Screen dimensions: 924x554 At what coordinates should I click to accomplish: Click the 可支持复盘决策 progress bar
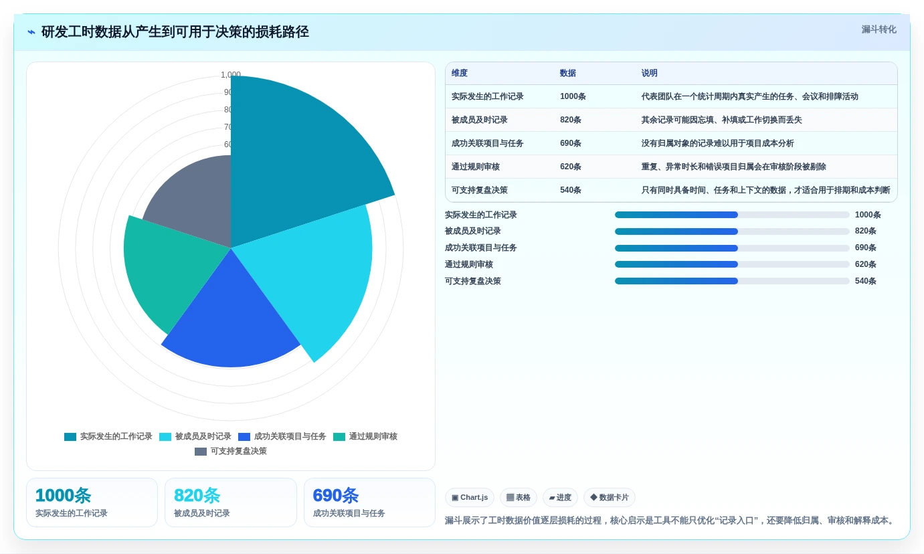coord(732,281)
